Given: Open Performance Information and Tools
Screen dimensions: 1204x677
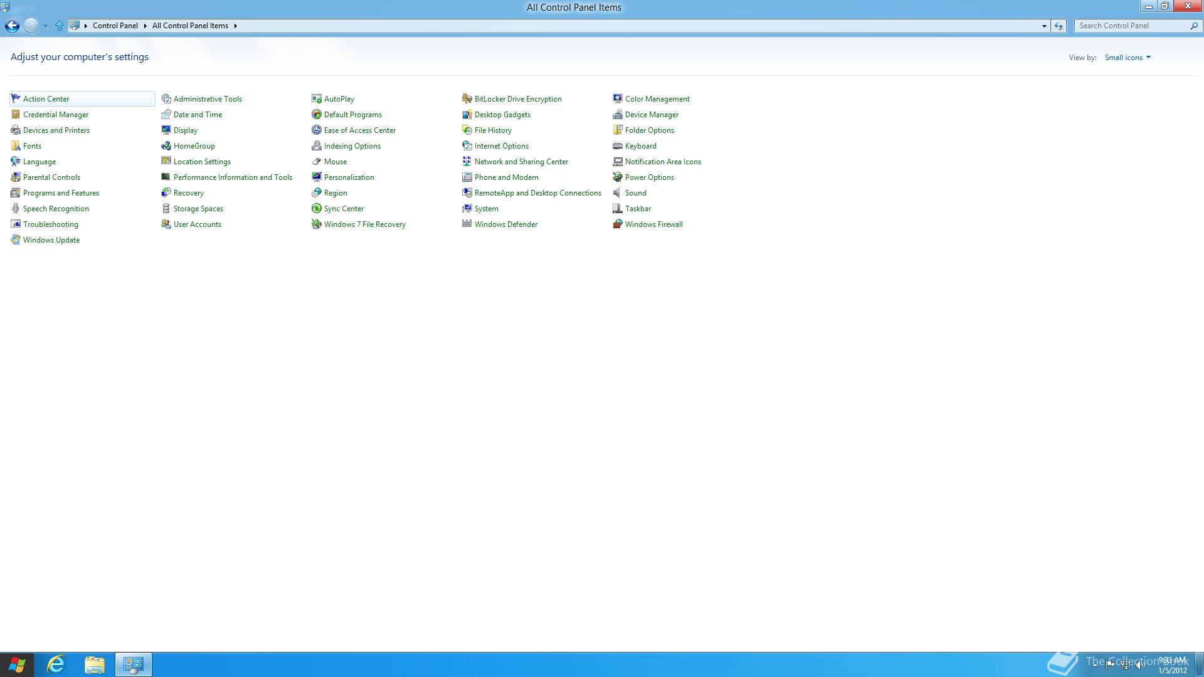Looking at the screenshot, I should pyautogui.click(x=233, y=177).
